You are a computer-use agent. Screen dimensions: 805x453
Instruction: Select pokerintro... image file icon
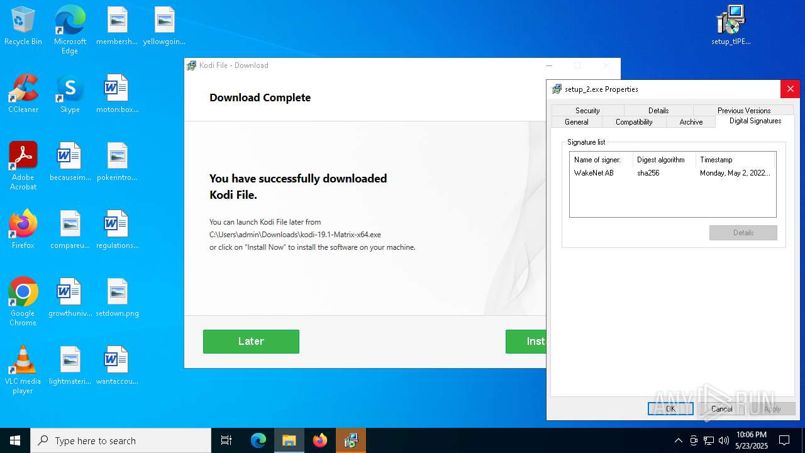pyautogui.click(x=117, y=162)
